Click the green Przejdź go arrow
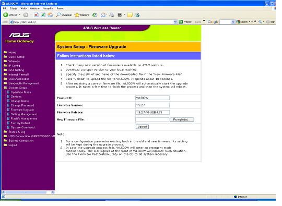This screenshot has width=282, height=206. point(181,22)
